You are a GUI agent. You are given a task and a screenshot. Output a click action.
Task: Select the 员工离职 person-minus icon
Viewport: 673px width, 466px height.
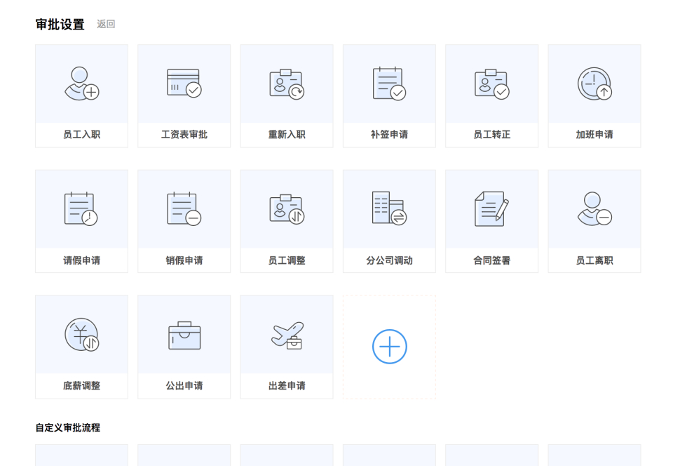click(x=594, y=208)
